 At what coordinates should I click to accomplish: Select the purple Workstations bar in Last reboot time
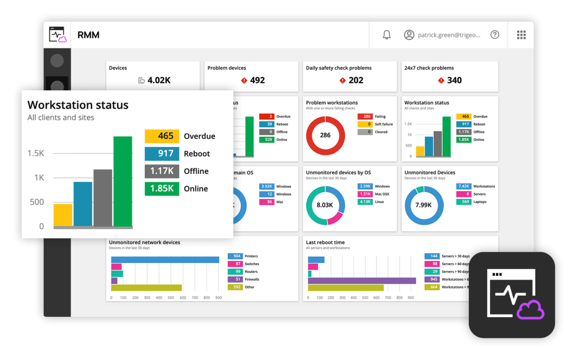(362, 280)
